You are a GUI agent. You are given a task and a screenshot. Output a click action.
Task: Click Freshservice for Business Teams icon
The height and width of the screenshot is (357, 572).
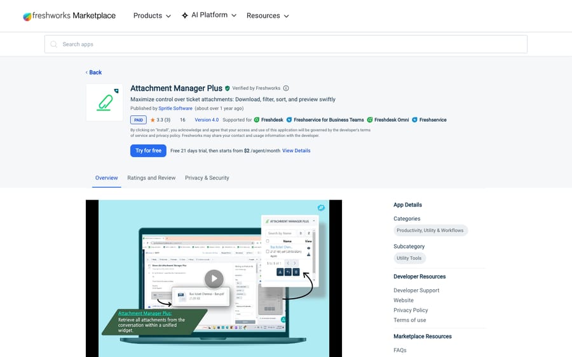(289, 120)
